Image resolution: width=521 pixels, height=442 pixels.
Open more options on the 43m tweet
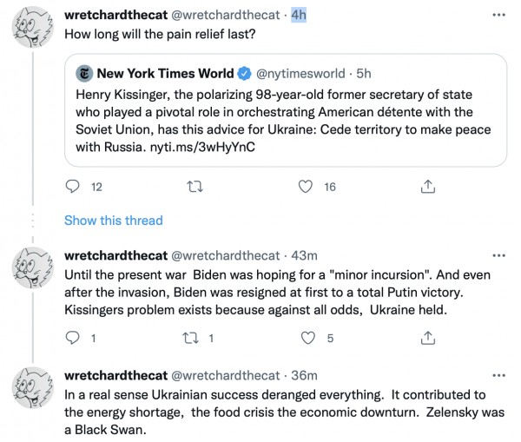click(498, 256)
